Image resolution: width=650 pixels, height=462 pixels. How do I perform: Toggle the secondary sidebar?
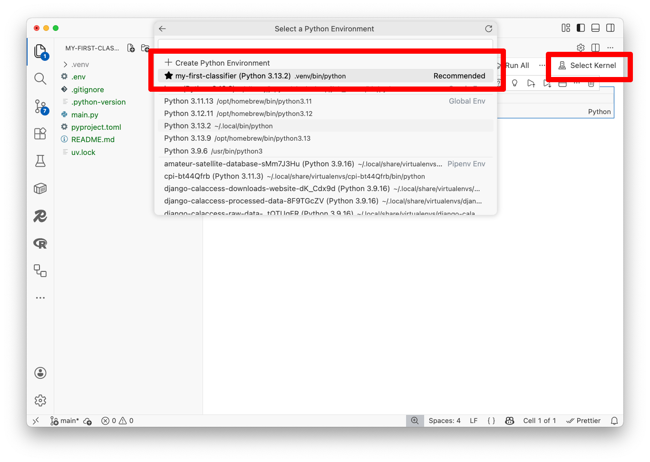click(610, 28)
